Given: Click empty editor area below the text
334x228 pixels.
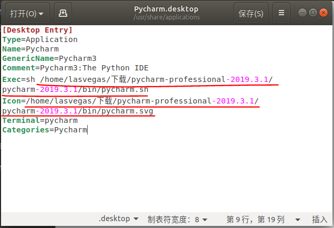Looking at the screenshot, I should (167, 173).
